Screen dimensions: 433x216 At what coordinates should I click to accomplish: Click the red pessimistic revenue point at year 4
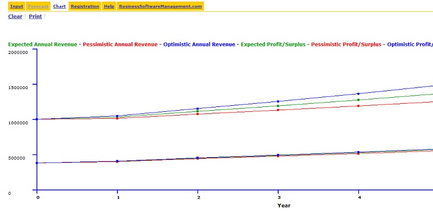tap(358, 106)
